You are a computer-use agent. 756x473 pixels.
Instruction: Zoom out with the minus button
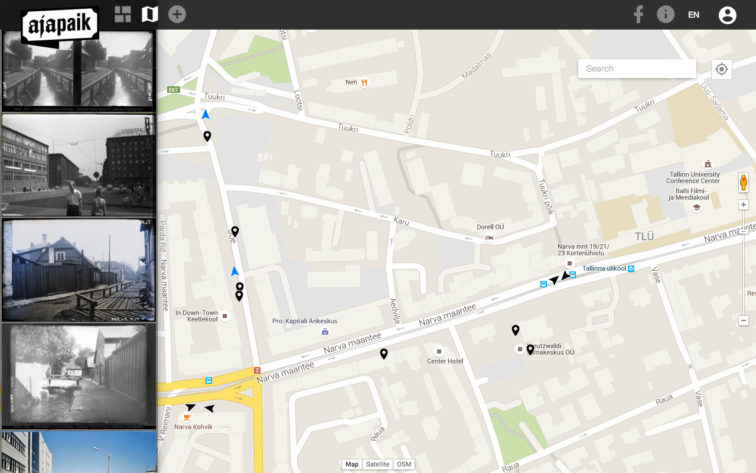pyautogui.click(x=744, y=320)
